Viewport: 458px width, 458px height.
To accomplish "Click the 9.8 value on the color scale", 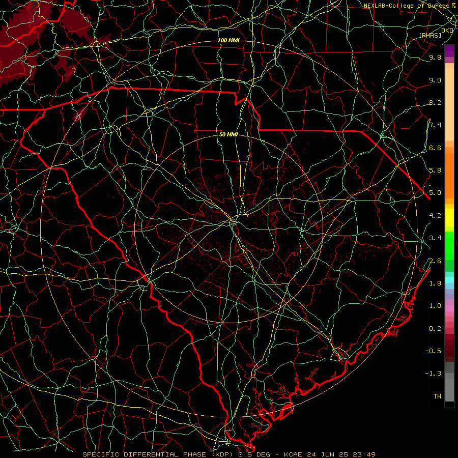I will (x=435, y=58).
